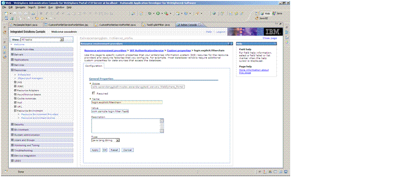Open More information about this page link
This screenshot has width=413, height=177.
point(254,71)
